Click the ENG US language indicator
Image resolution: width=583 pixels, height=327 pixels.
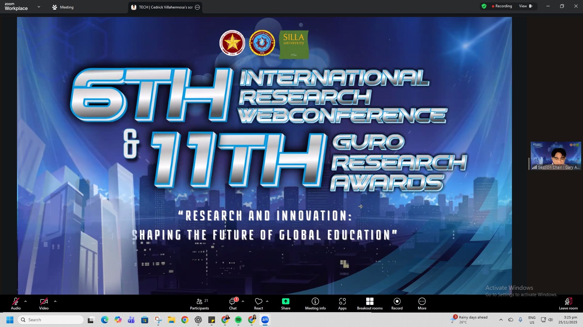coord(532,320)
